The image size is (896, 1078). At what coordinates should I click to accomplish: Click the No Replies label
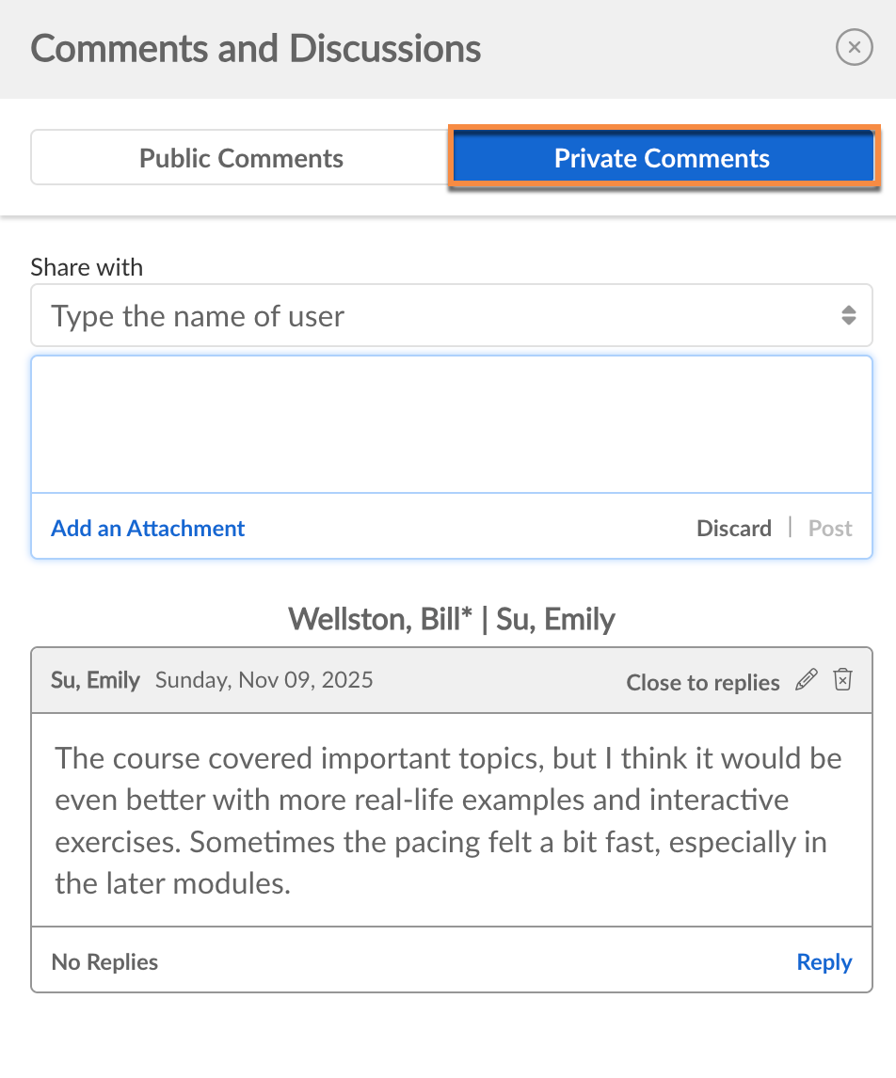(x=104, y=962)
